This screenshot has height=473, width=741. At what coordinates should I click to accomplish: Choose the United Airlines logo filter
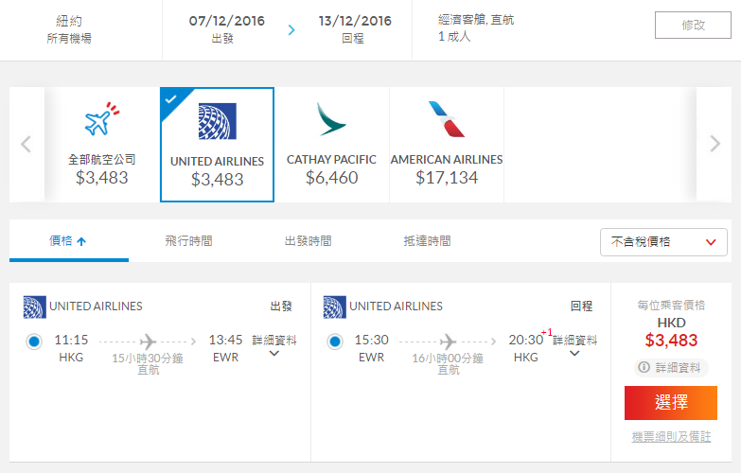218,121
